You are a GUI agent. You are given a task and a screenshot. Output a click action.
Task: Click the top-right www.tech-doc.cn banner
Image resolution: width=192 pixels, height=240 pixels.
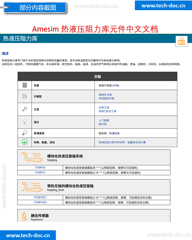point(163,5)
